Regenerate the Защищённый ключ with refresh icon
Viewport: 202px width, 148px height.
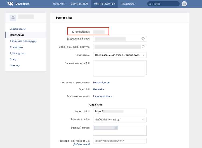tap(143, 38)
